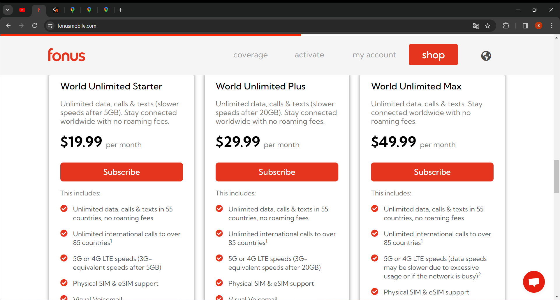Click Starter's 85 countries calls text

(126, 238)
